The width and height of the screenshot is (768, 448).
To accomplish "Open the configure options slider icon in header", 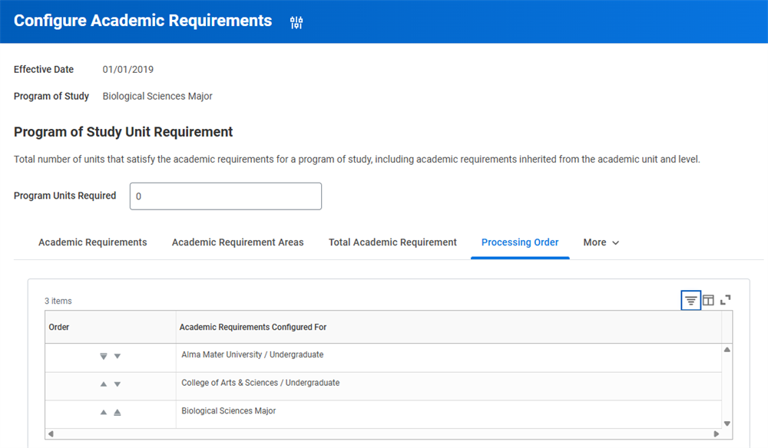I will coord(296,22).
